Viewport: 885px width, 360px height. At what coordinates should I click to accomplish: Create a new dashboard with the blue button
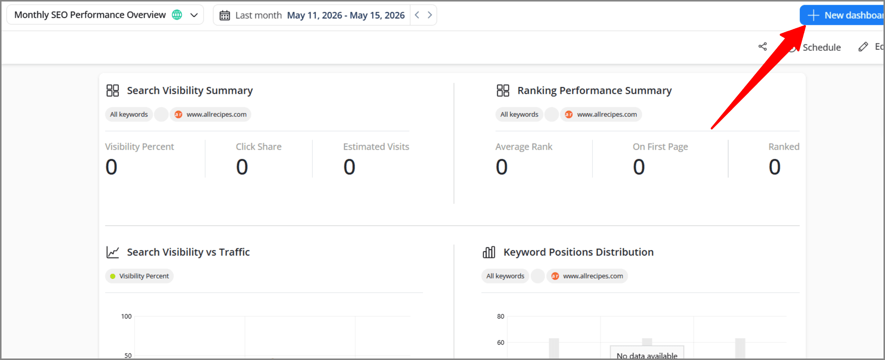point(842,15)
